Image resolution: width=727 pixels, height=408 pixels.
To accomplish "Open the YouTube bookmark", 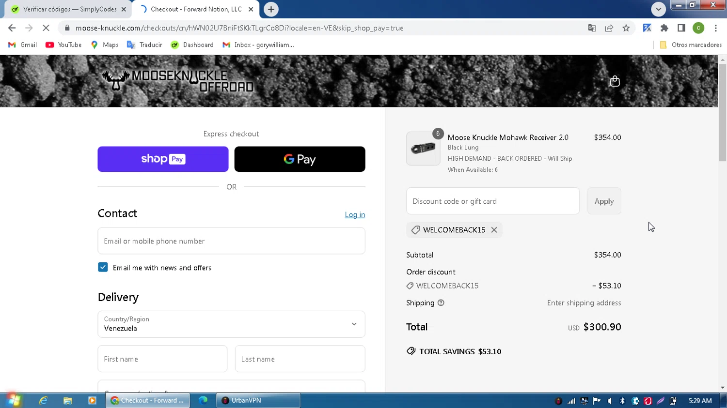I will point(63,45).
